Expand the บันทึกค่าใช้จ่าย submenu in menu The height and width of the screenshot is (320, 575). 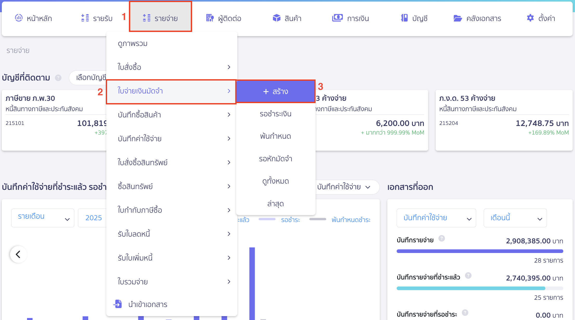(172, 138)
